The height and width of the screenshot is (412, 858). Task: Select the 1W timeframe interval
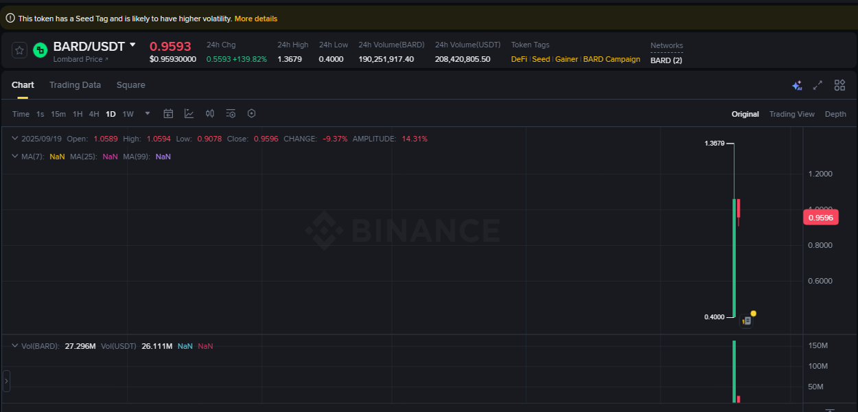coord(128,113)
